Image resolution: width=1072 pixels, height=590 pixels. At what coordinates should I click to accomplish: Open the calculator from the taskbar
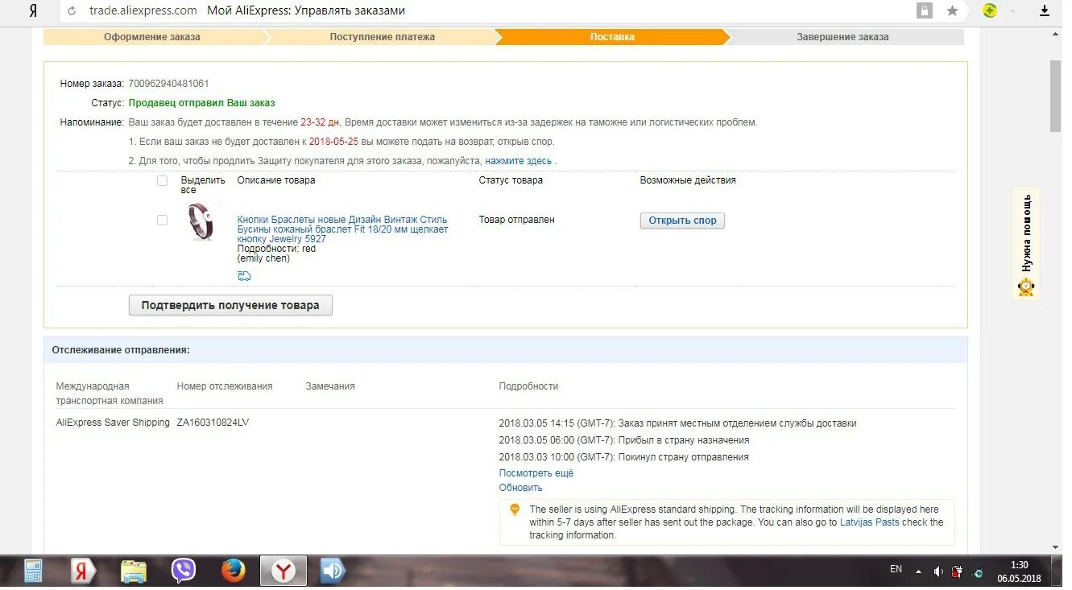click(x=34, y=571)
